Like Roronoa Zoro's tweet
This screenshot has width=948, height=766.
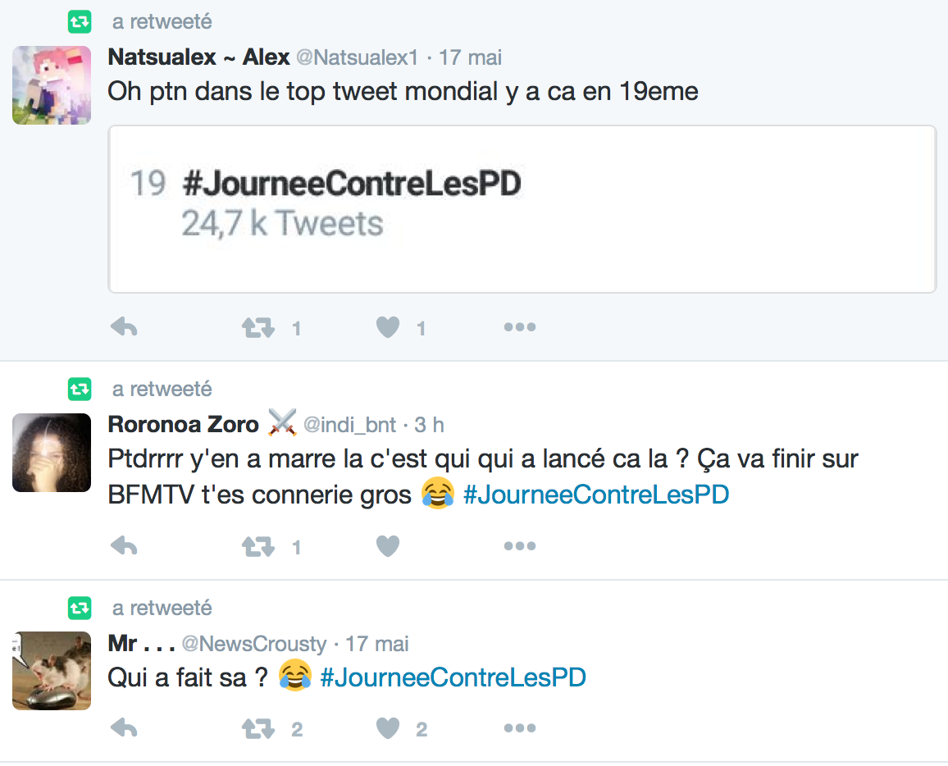coord(388,546)
